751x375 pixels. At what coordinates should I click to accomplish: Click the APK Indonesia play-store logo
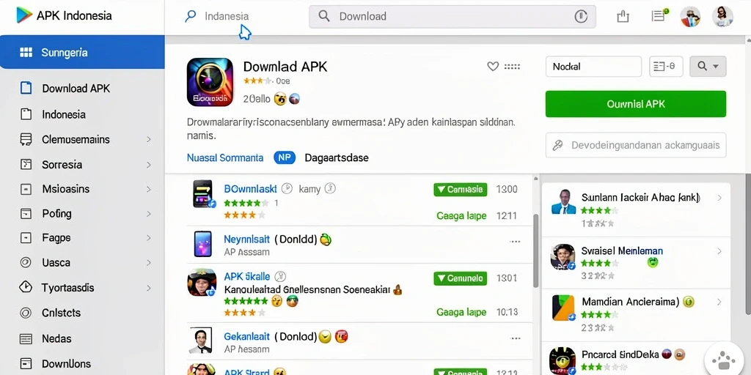[24, 15]
